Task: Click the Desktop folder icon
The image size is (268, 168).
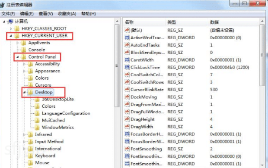Action: [x=30, y=92]
